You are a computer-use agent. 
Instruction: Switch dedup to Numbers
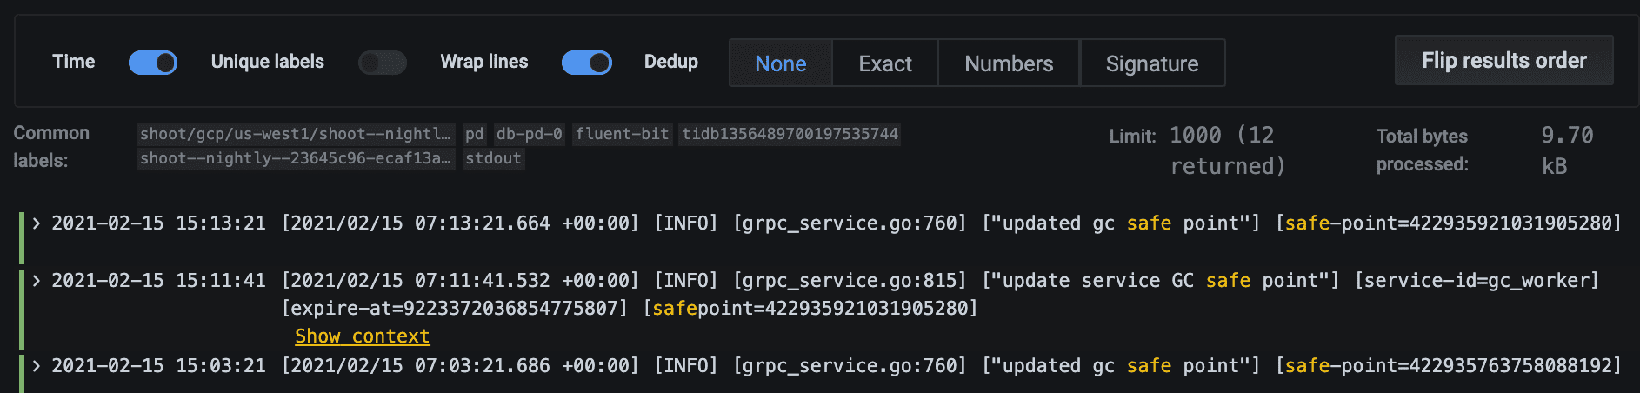pyautogui.click(x=1009, y=63)
